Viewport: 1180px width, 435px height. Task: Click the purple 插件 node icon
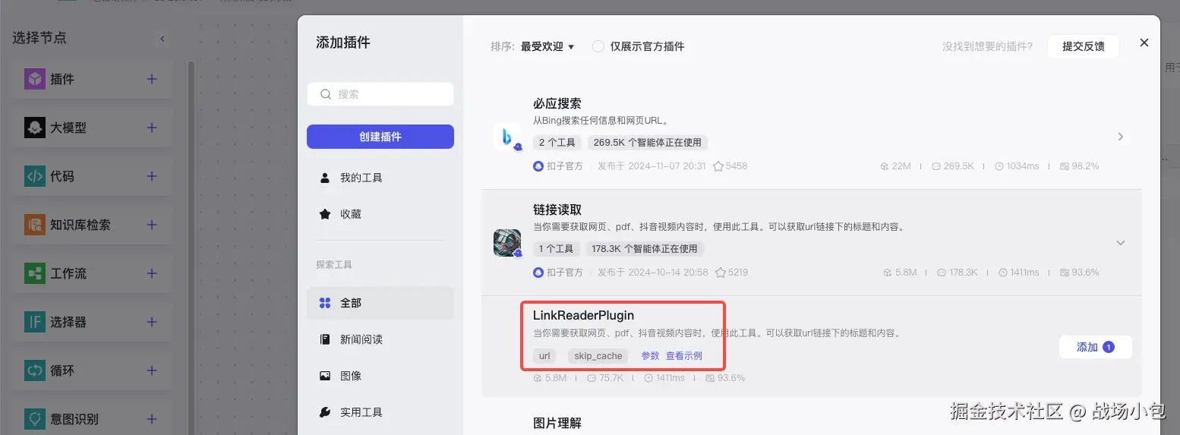tap(35, 79)
